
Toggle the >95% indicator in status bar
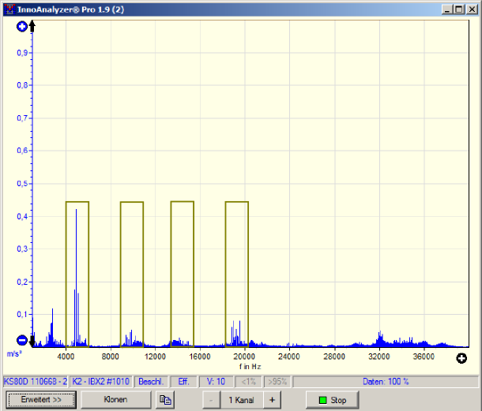(277, 382)
